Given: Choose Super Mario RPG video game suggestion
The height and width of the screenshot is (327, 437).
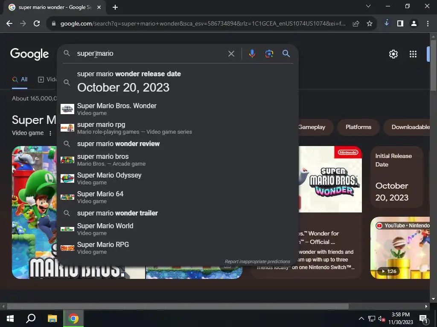Looking at the screenshot, I should [178, 247].
